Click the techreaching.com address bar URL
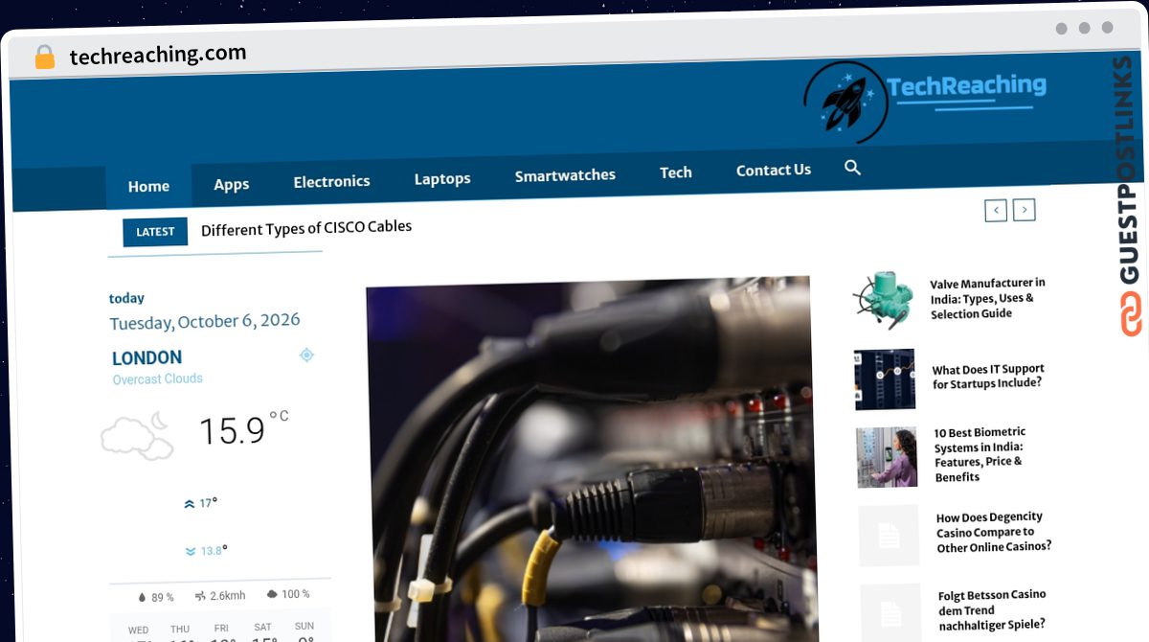Viewport: 1149px width, 642px height. pyautogui.click(x=158, y=55)
